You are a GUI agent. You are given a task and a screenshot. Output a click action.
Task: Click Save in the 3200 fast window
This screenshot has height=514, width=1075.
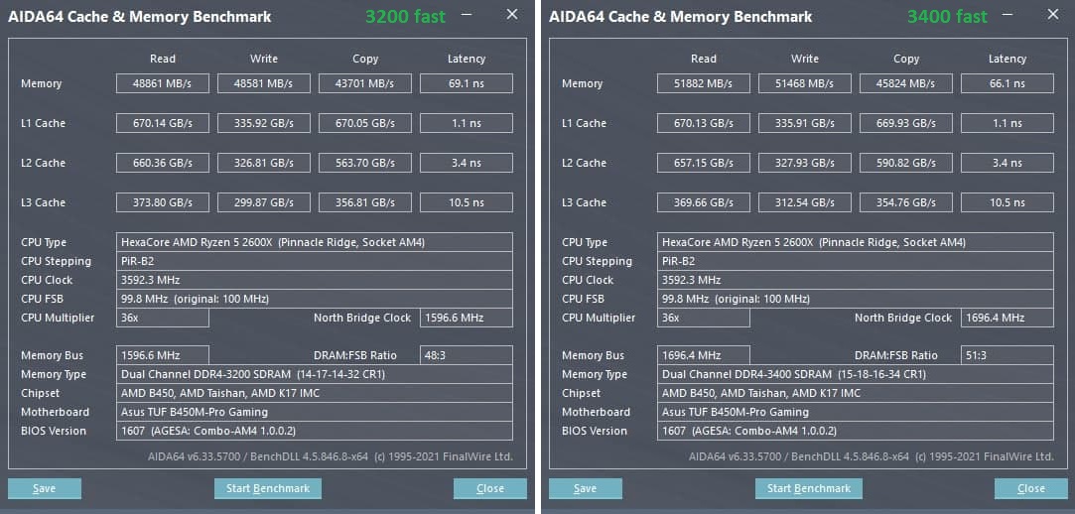click(45, 488)
